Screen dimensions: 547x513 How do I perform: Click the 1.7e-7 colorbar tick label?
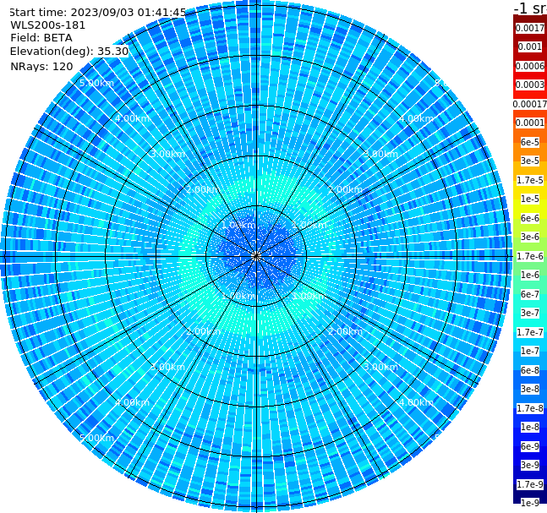click(530, 332)
